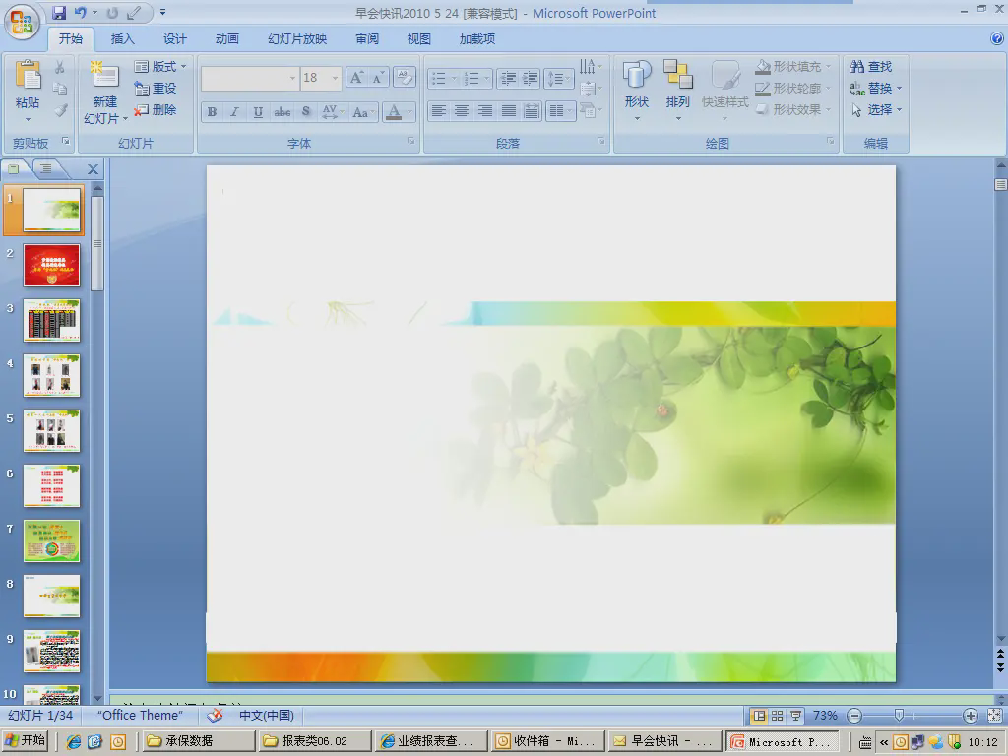The height and width of the screenshot is (756, 1008).
Task: Expand the 版式 layout dropdown
Action: click(x=183, y=67)
